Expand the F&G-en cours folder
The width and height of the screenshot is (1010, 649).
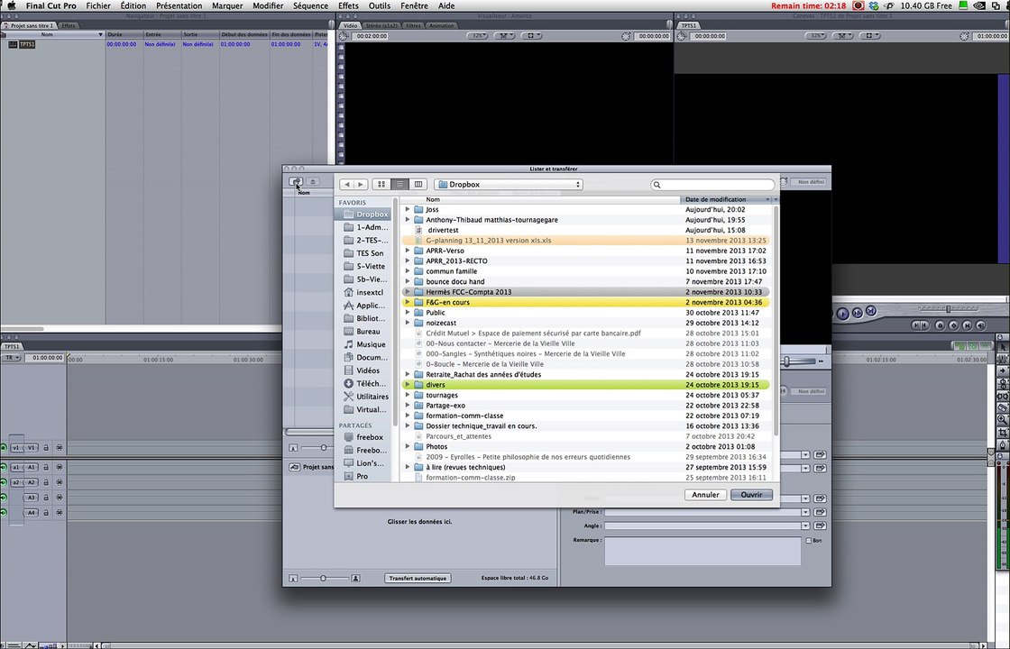[x=408, y=302]
